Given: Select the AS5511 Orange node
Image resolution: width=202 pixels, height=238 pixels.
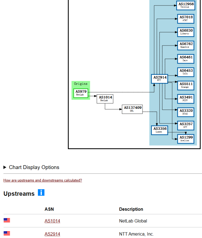Looking at the screenshot, I should point(186,85).
